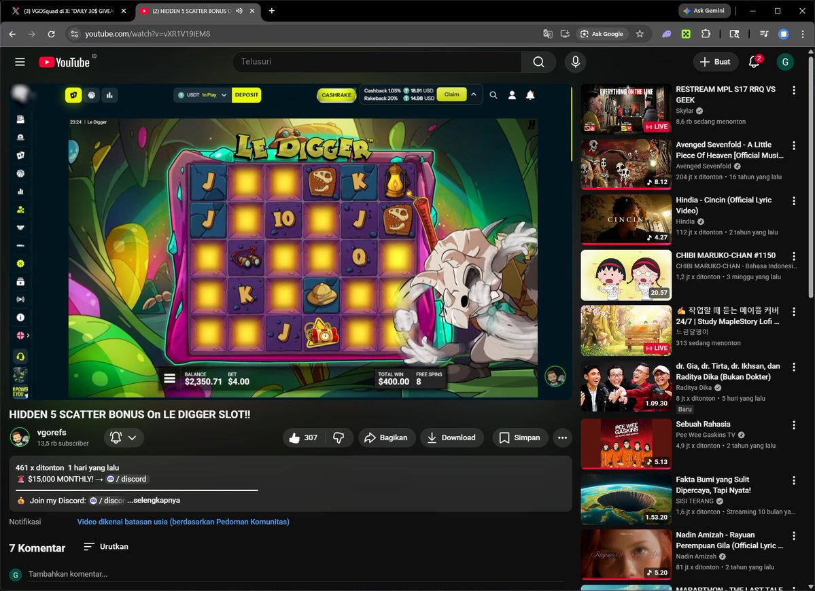Expand description with ...selengkapnya
Screen dimensions: 815x591
154,500
